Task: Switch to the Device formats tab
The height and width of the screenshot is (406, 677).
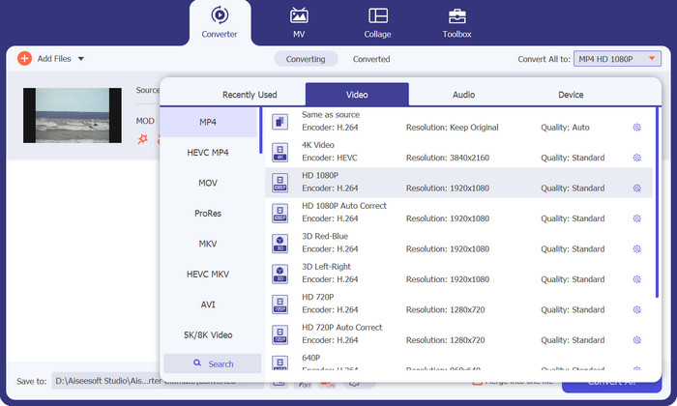Action: point(571,95)
